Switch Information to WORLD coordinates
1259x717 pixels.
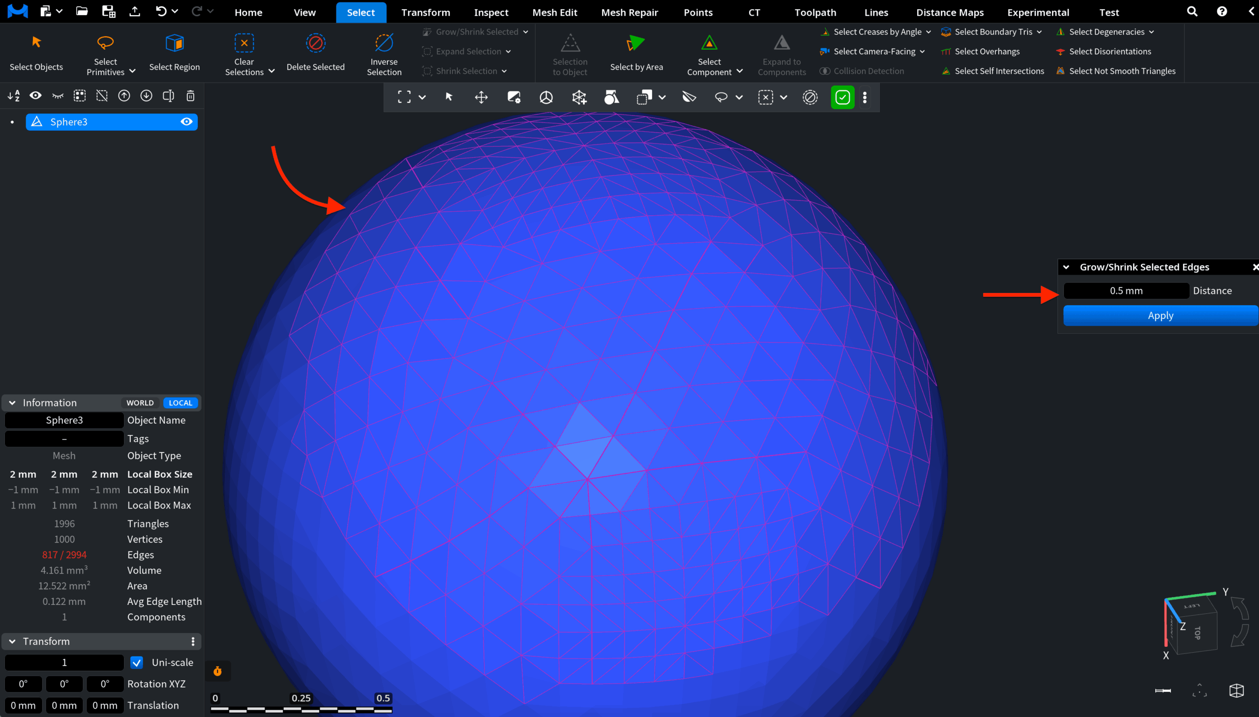pos(140,402)
